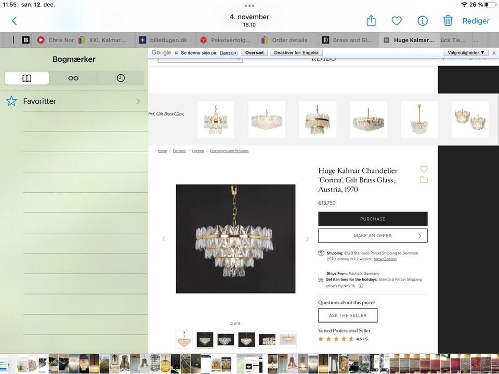
Task: Open the fourth related chandelier thumbnail
Action: click(x=368, y=119)
